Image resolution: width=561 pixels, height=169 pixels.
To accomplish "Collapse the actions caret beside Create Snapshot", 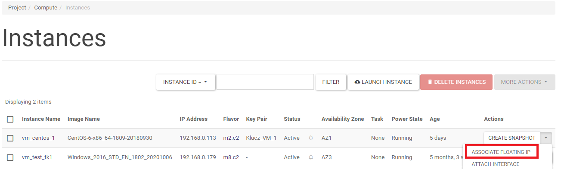I will (546, 138).
